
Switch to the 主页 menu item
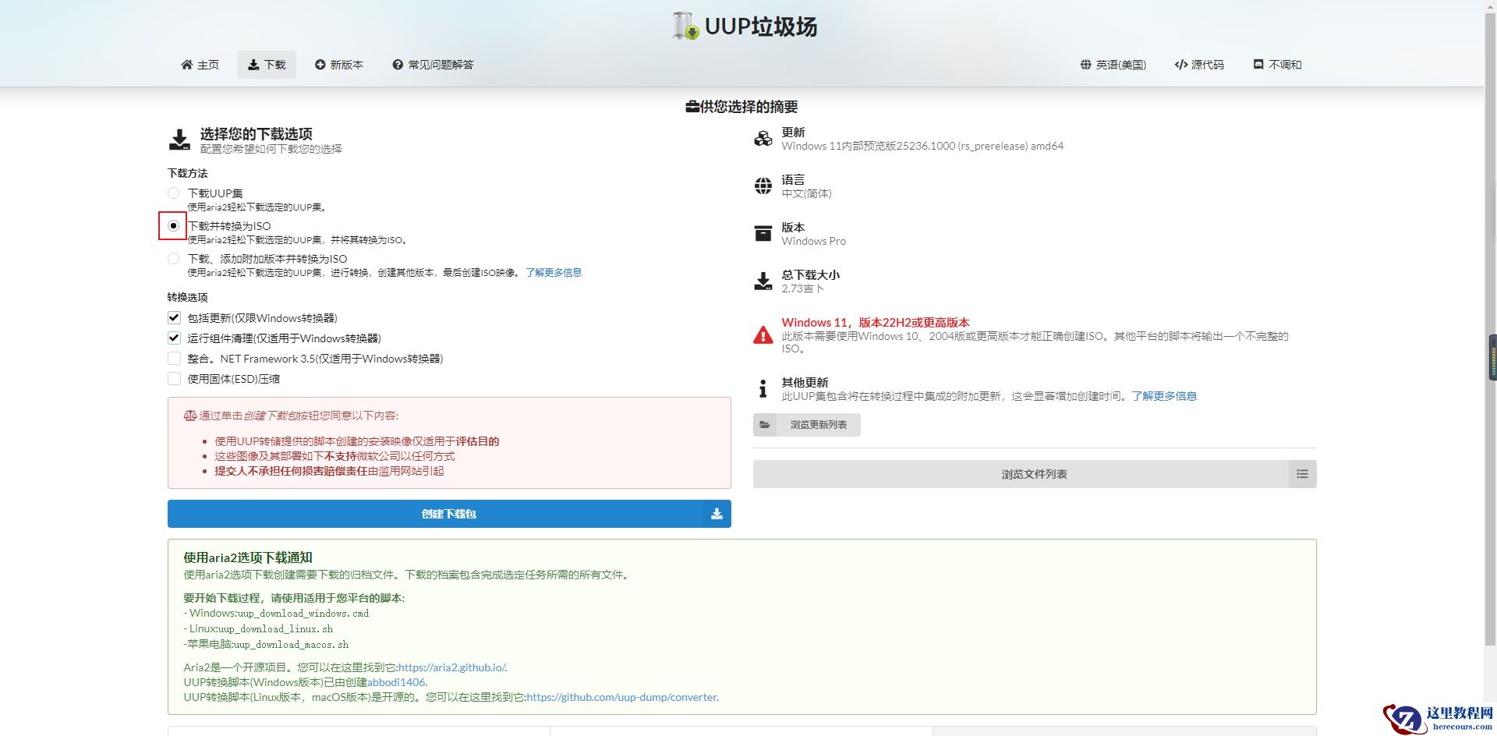coord(200,65)
